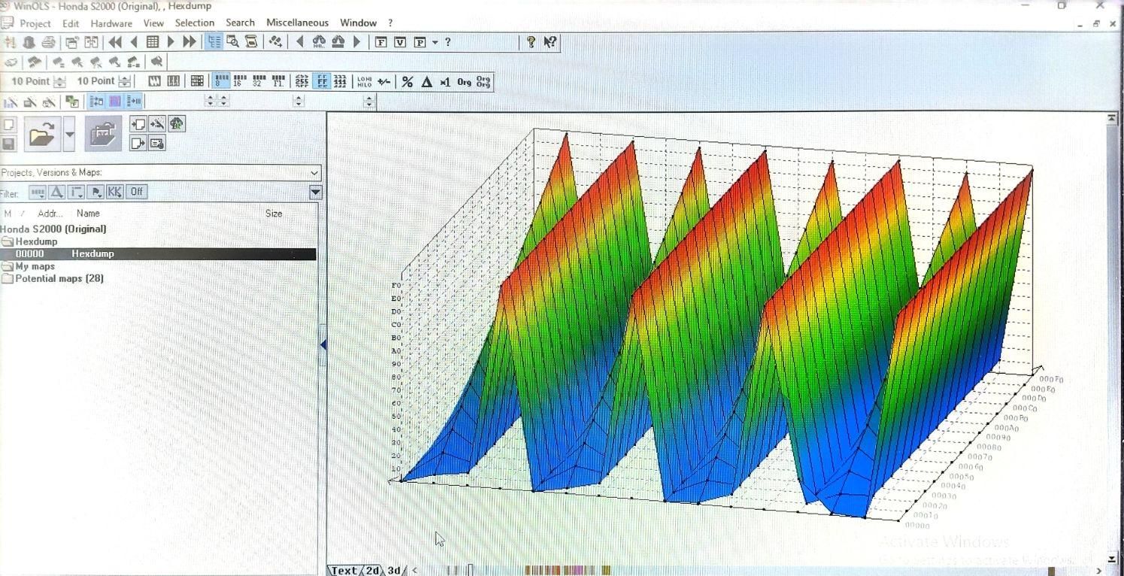The image size is (1124, 576).
Task: Open the Projects, Versions & Maps dropdown
Action: click(x=314, y=173)
